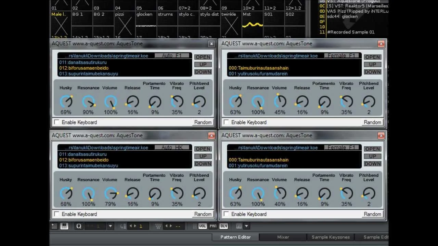Click the Q quantize icon
438x246 pixels.
point(79,226)
